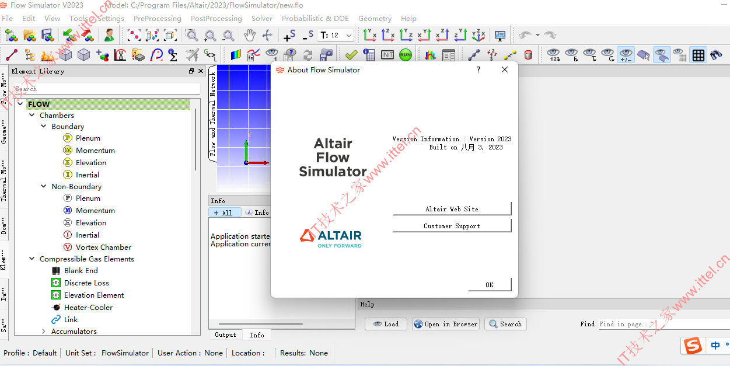The width and height of the screenshot is (730, 366).
Task: Click the sigma summation info icon
Action: coord(173,55)
